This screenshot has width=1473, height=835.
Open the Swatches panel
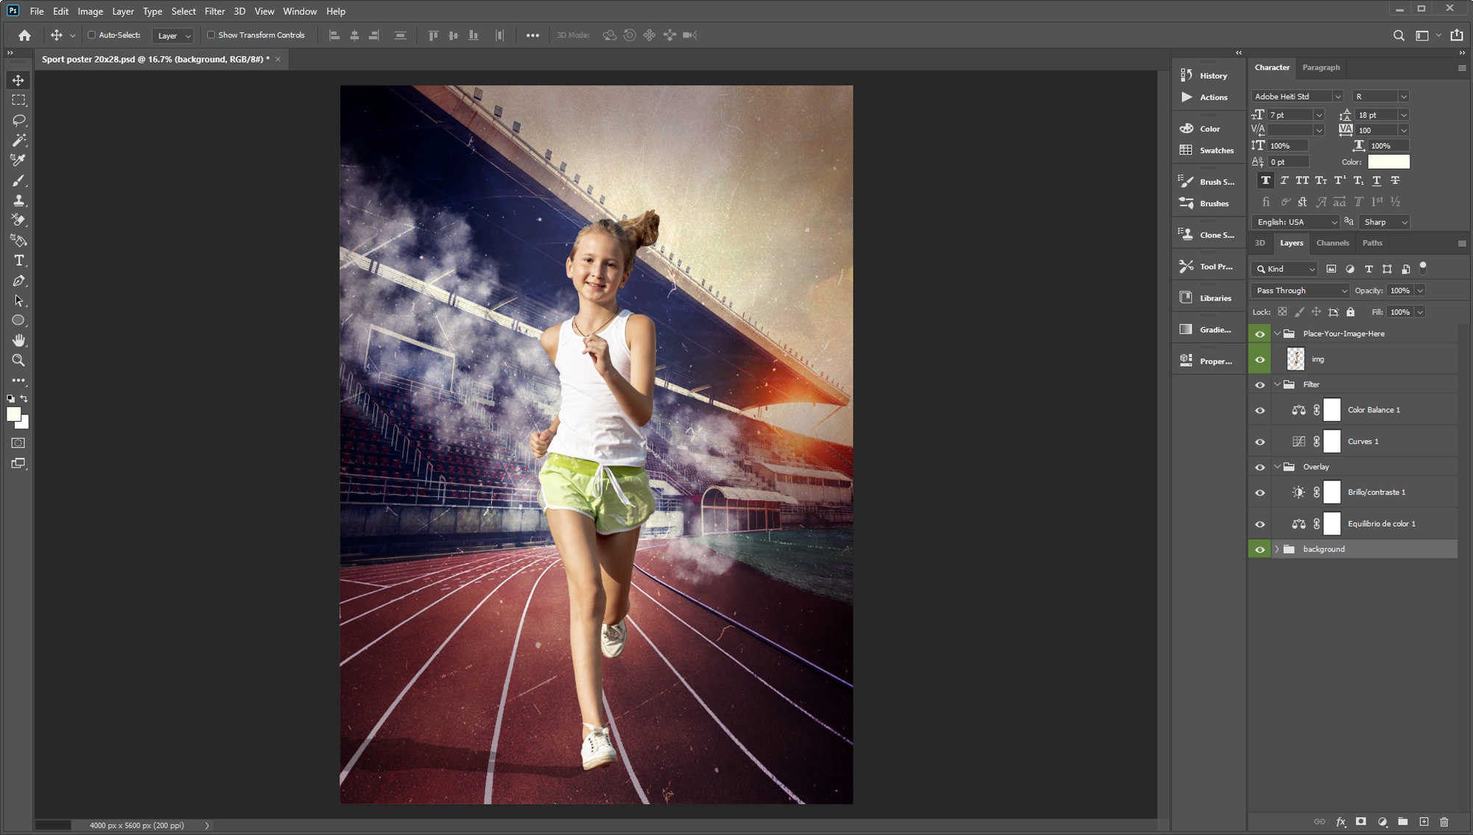point(1208,150)
